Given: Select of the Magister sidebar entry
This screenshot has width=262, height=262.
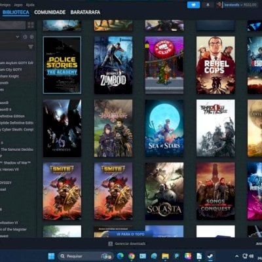Looking at the screenshot, I should point(13,229).
